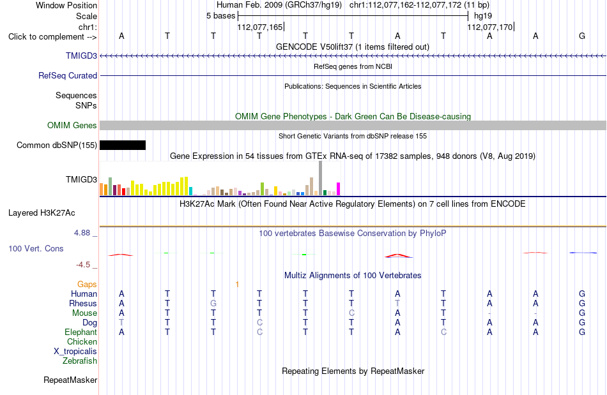Click the magenta bar in GTEx chart
This screenshot has width=607, height=395.
(x=339, y=189)
